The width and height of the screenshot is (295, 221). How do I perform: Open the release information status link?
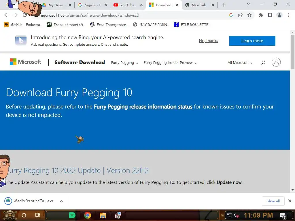click(143, 106)
